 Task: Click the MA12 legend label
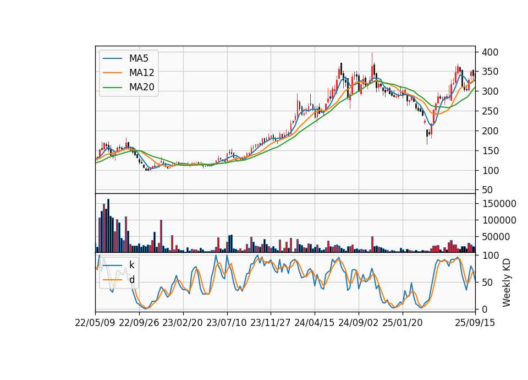point(141,73)
